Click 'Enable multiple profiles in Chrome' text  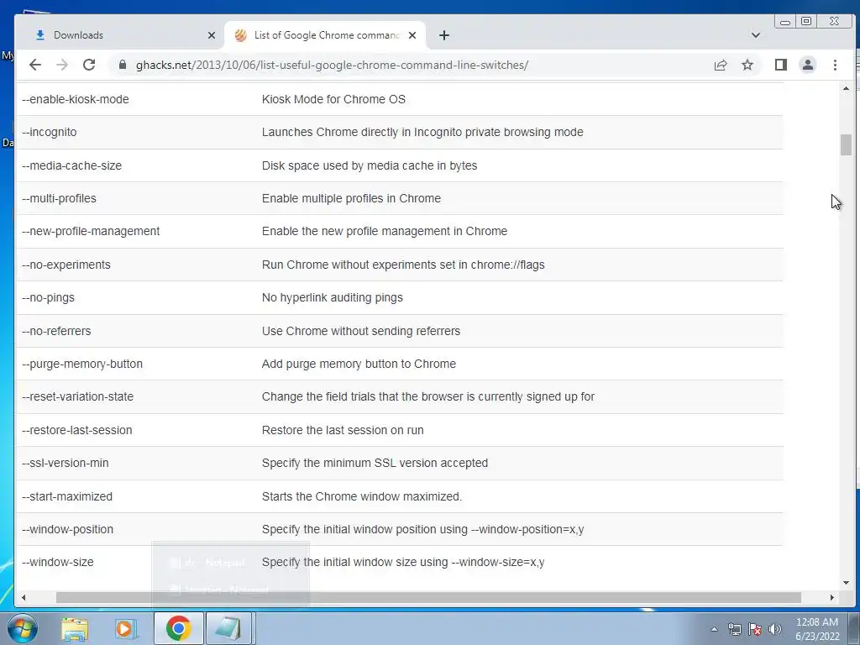click(x=351, y=198)
